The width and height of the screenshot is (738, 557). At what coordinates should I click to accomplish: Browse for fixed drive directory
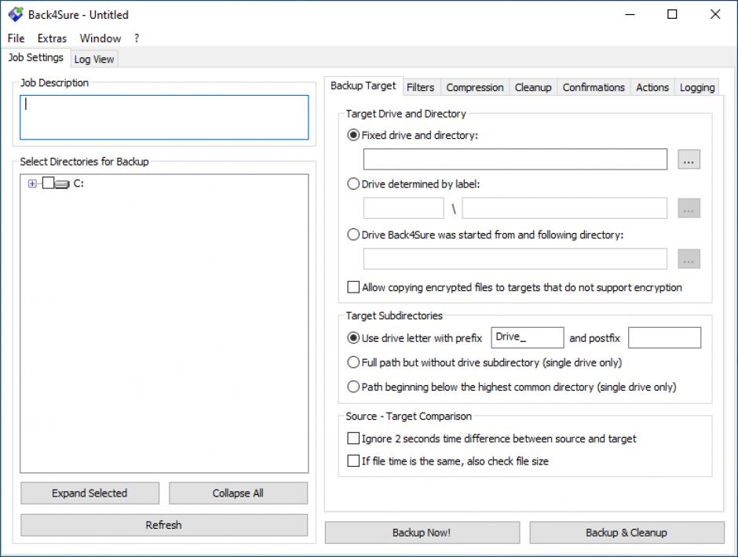689,159
